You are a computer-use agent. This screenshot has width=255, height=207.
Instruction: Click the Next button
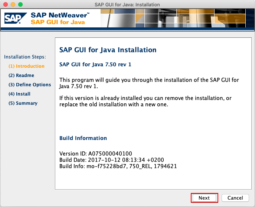point(204,198)
